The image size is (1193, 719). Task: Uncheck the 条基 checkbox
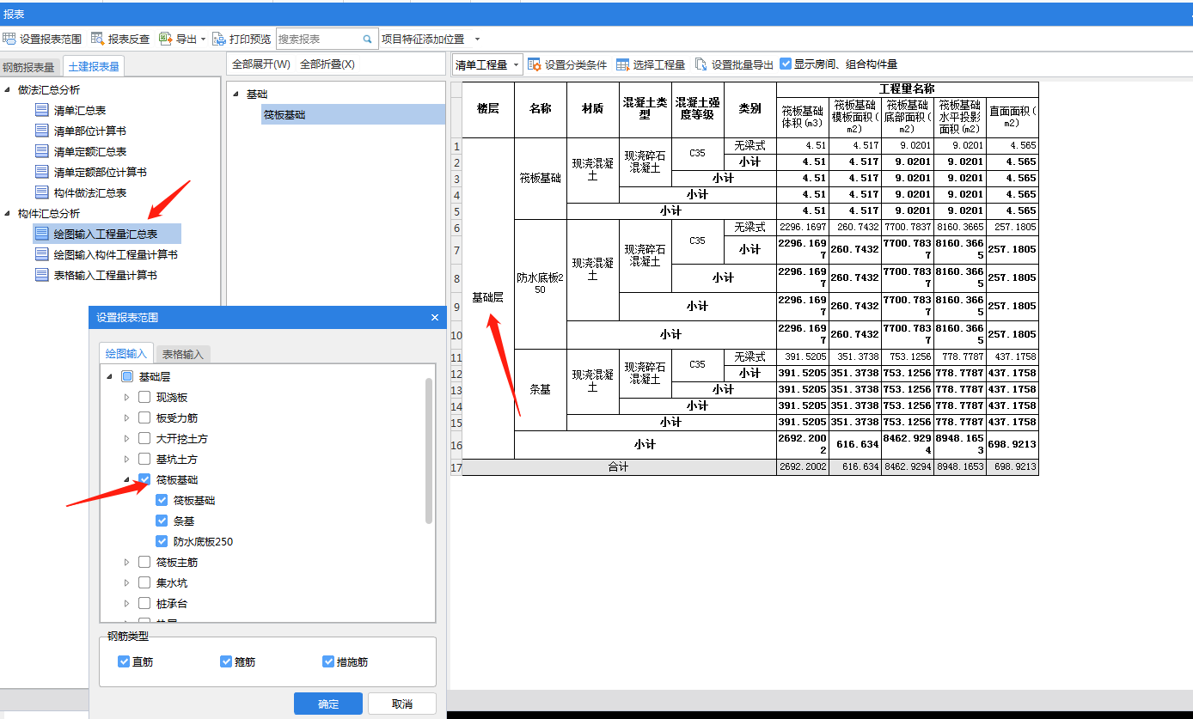pos(162,521)
